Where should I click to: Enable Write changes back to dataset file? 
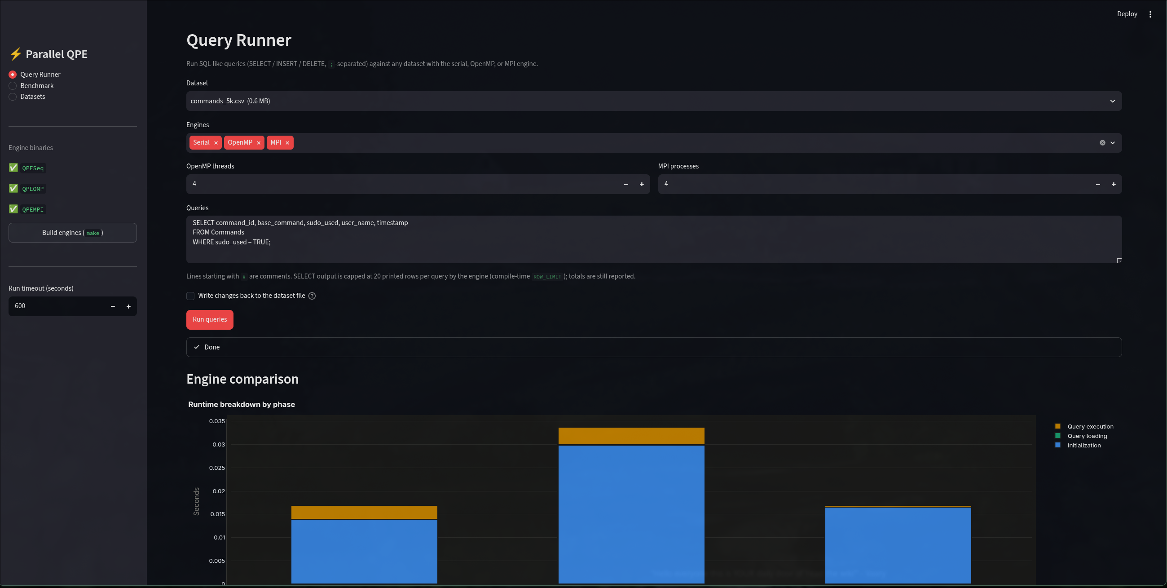tap(190, 296)
